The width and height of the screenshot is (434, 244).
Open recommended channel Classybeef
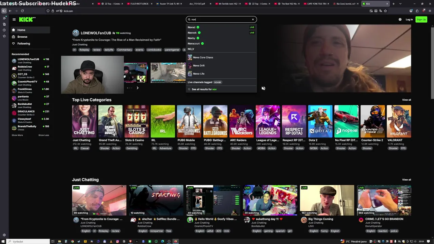(x=30, y=120)
